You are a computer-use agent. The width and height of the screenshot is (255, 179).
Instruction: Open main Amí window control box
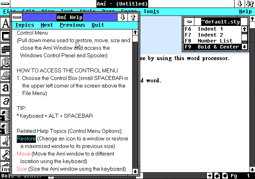tap(5, 4)
